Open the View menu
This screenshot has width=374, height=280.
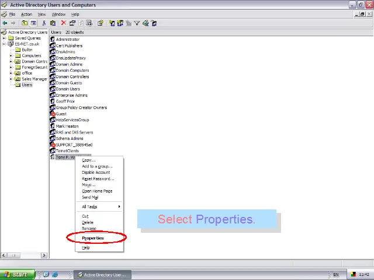[x=41, y=14]
